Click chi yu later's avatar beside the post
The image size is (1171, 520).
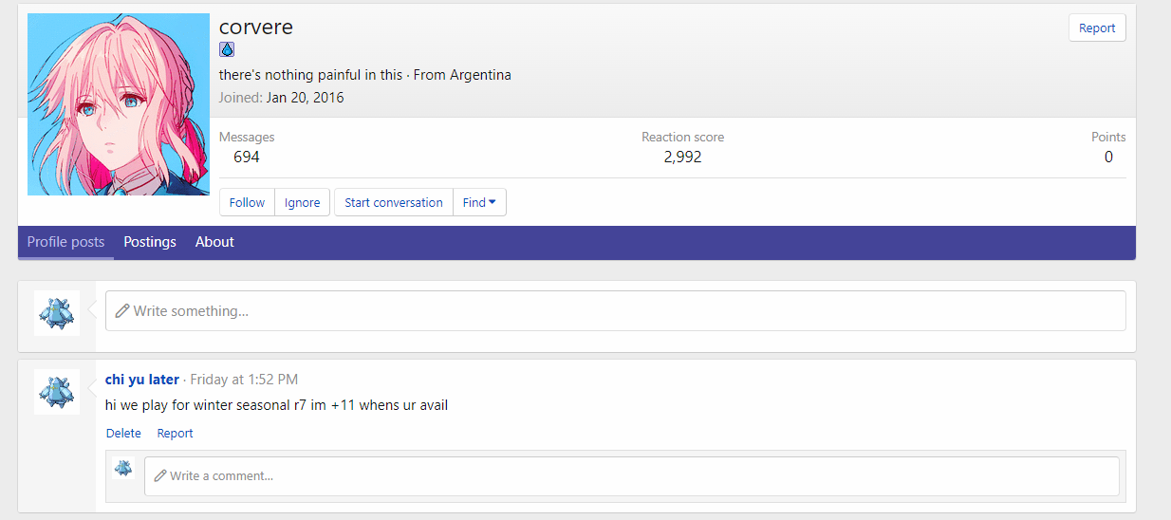[56, 391]
